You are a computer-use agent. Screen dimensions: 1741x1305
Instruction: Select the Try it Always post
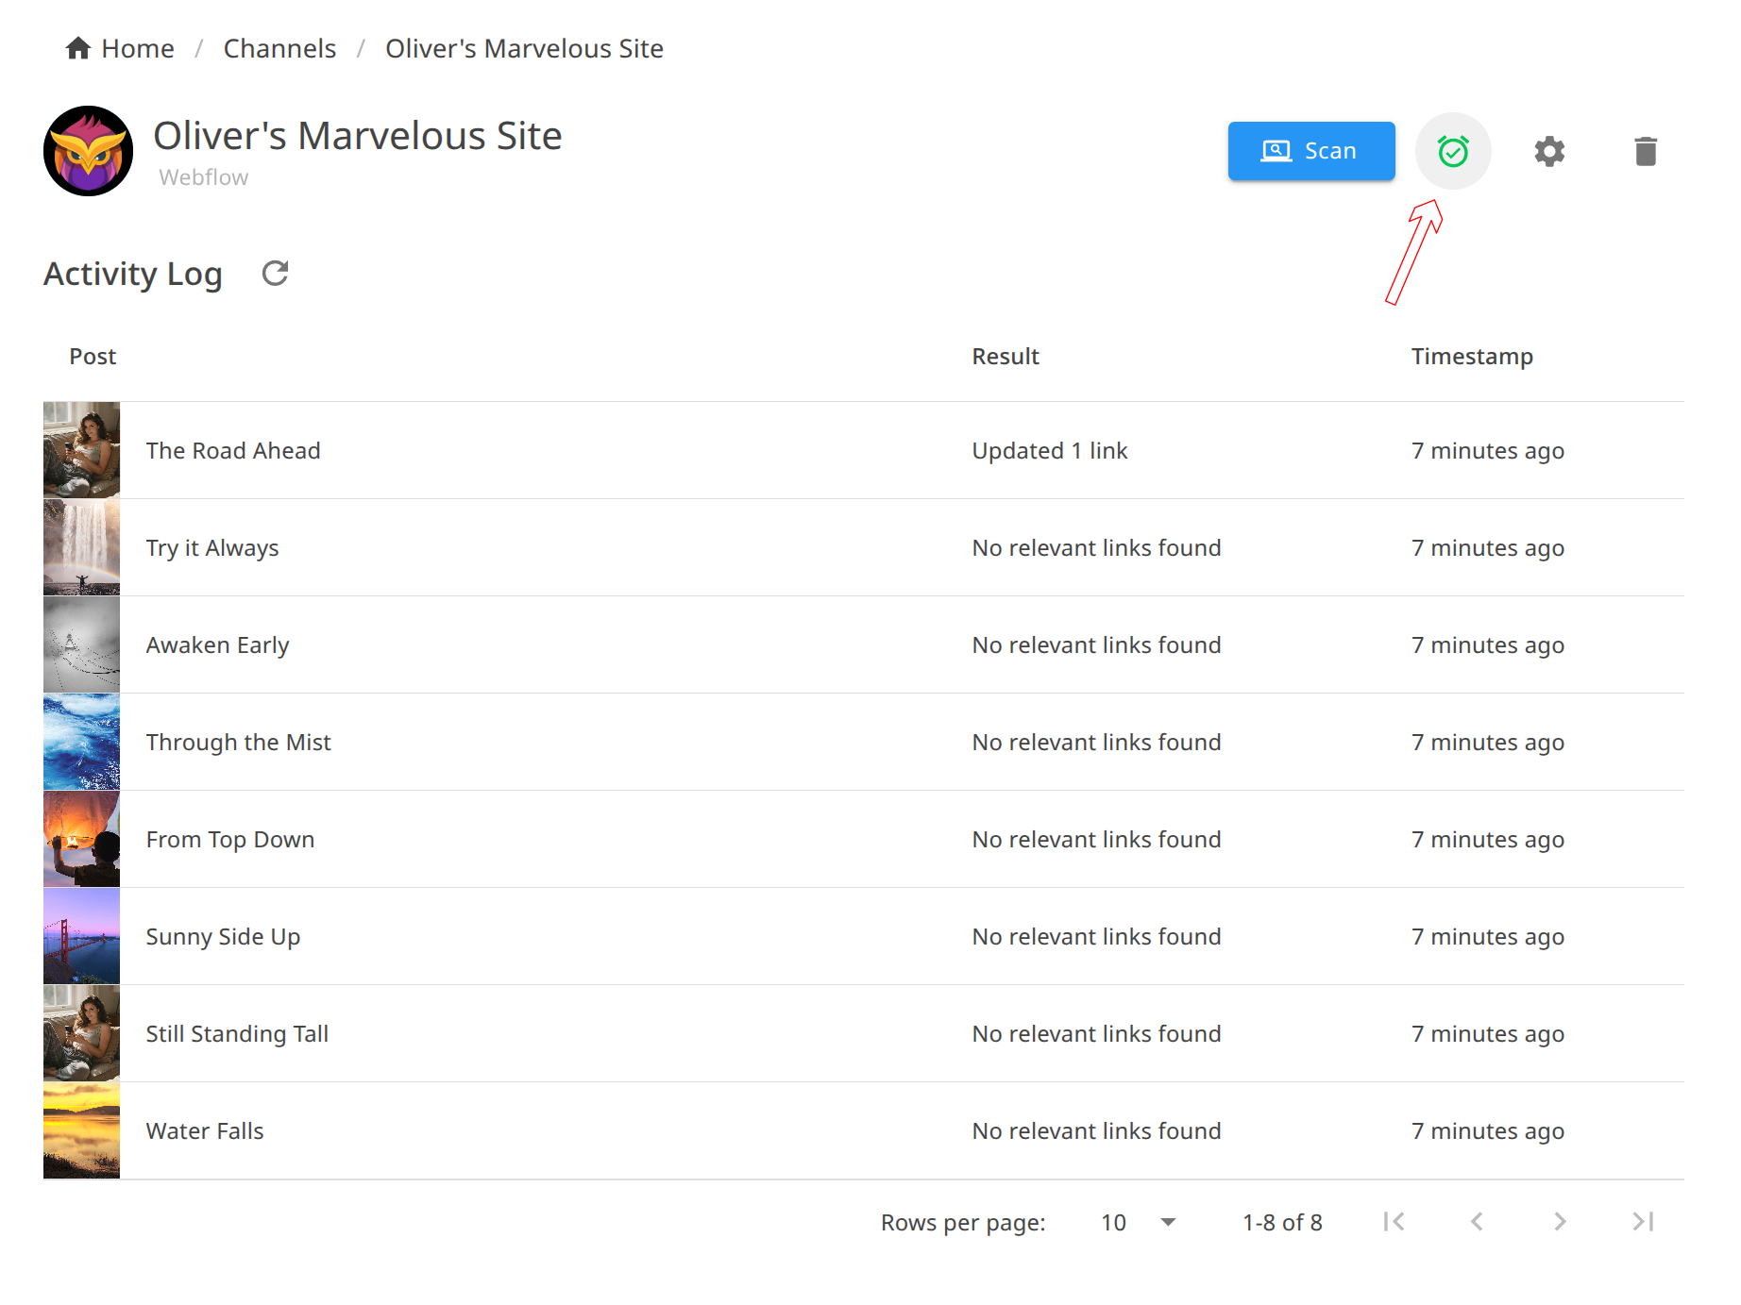(x=212, y=548)
